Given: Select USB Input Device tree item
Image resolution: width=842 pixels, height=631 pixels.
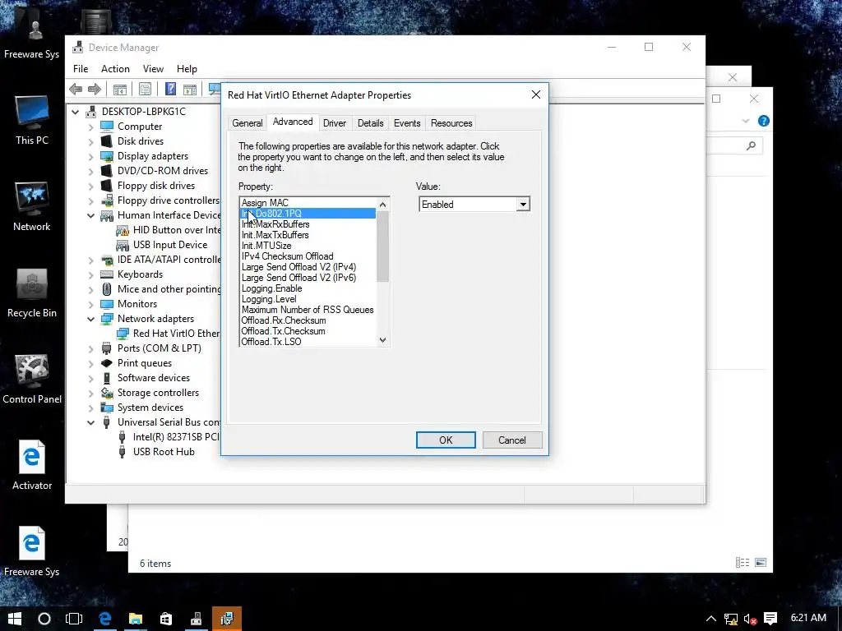Looking at the screenshot, I should coord(169,245).
